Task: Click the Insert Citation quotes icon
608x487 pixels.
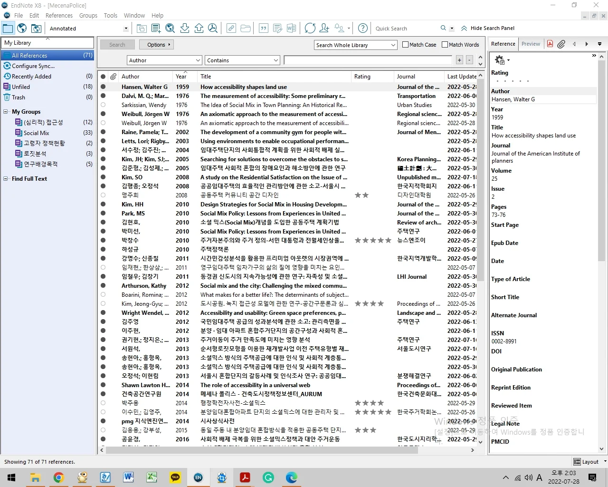Action: pos(264,29)
